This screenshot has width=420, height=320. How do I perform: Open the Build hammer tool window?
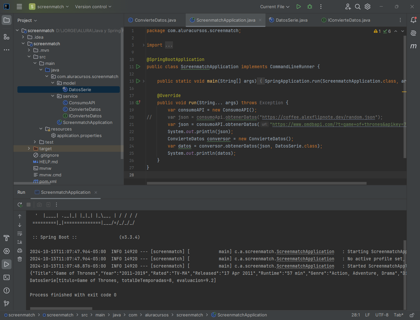tap(7, 238)
